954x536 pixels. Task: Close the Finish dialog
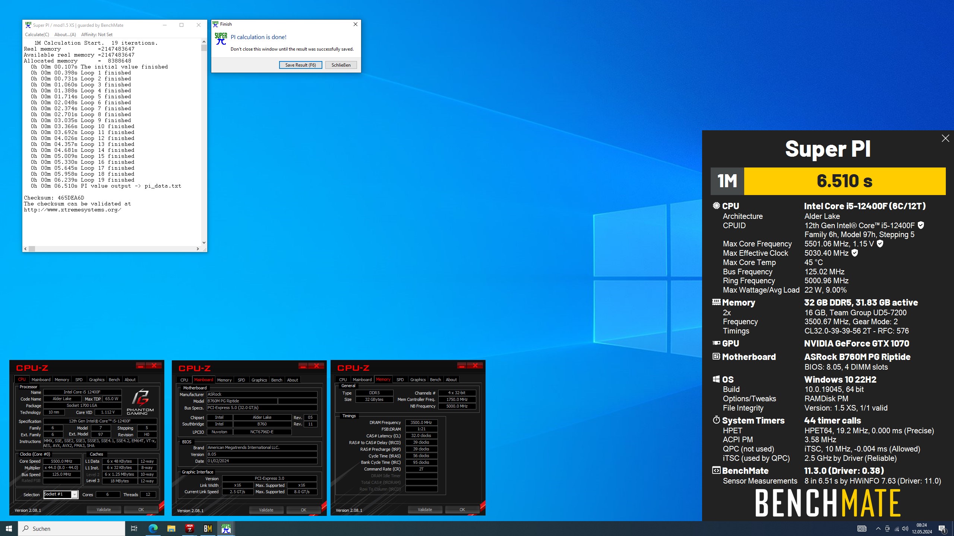(x=355, y=24)
